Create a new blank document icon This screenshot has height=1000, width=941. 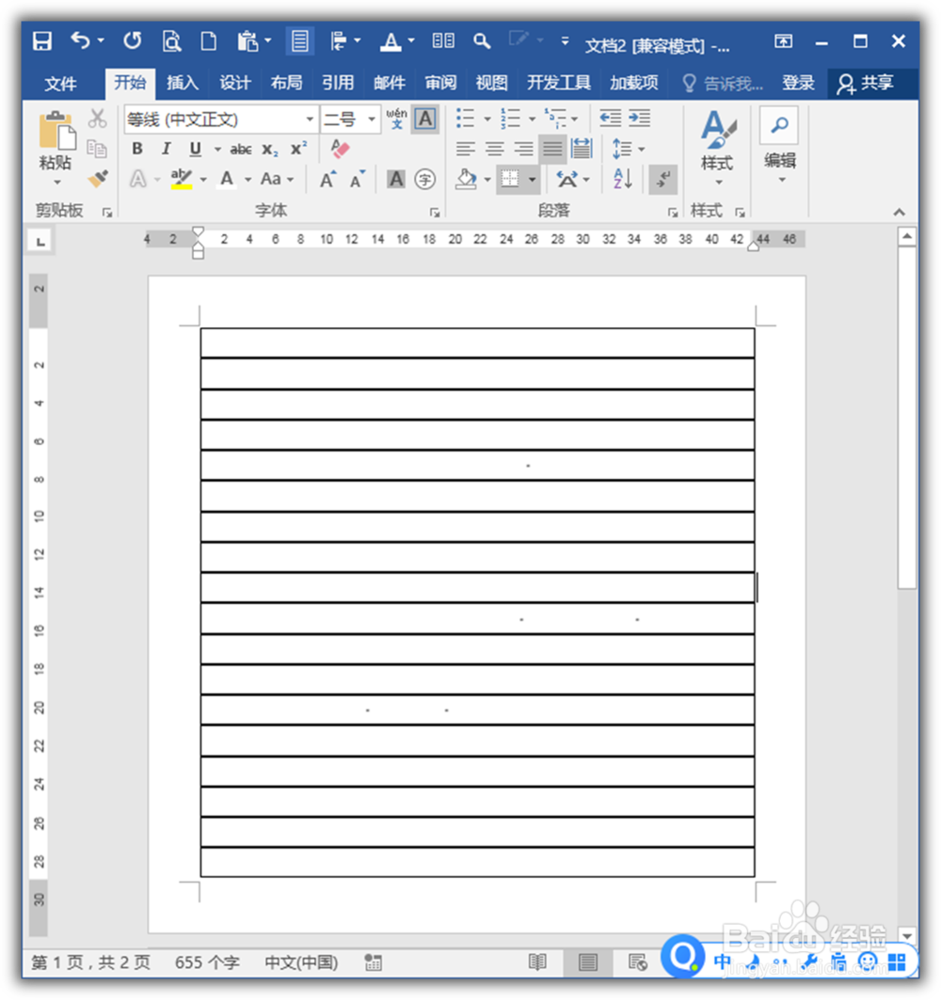tap(208, 41)
